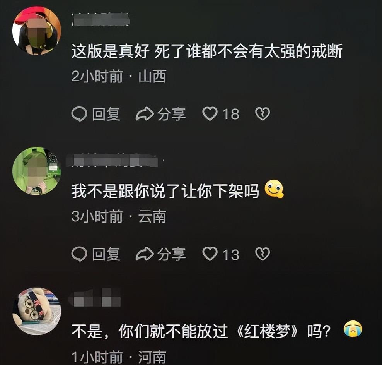Viewport: 382px width, 365px height.
Task: Open blurred username of third commenter
Action: pyautogui.click(x=95, y=298)
